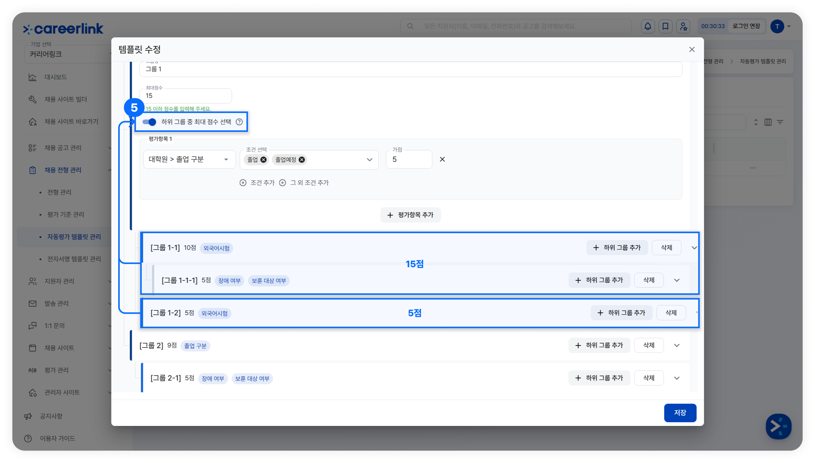The height and width of the screenshot is (463, 815).
Task: Go to 평가 기준 관리 submenu item
Action: 65,215
